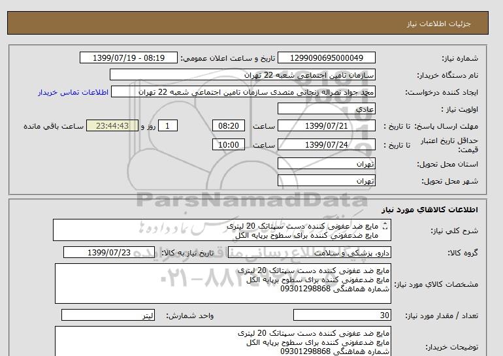
Task: Click price validity time 10:00
Action: click(229, 144)
